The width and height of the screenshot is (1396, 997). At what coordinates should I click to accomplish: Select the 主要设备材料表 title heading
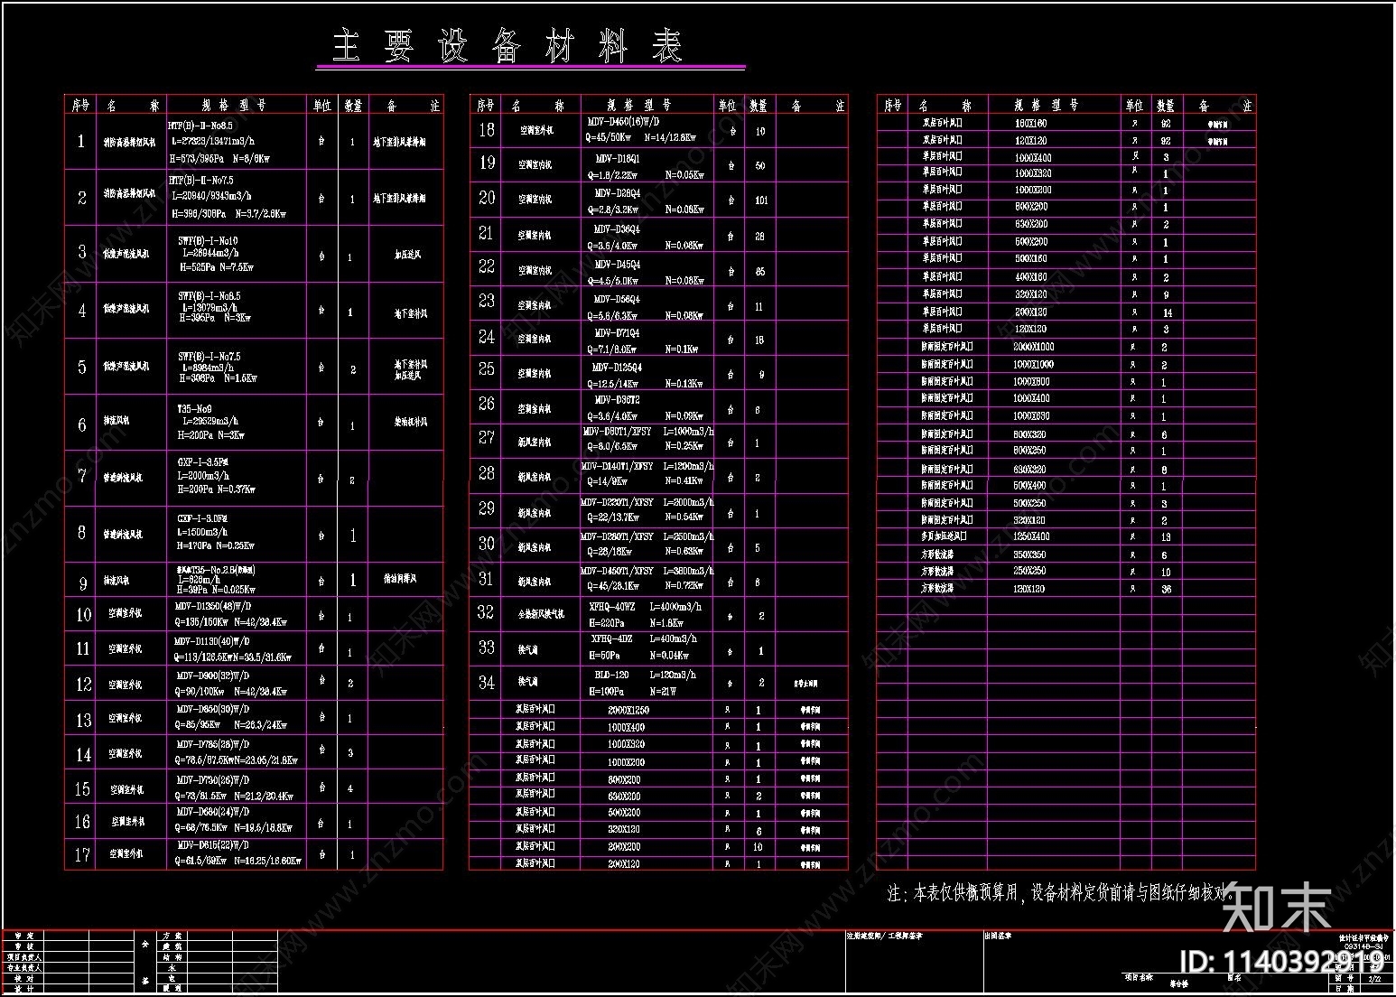[507, 46]
